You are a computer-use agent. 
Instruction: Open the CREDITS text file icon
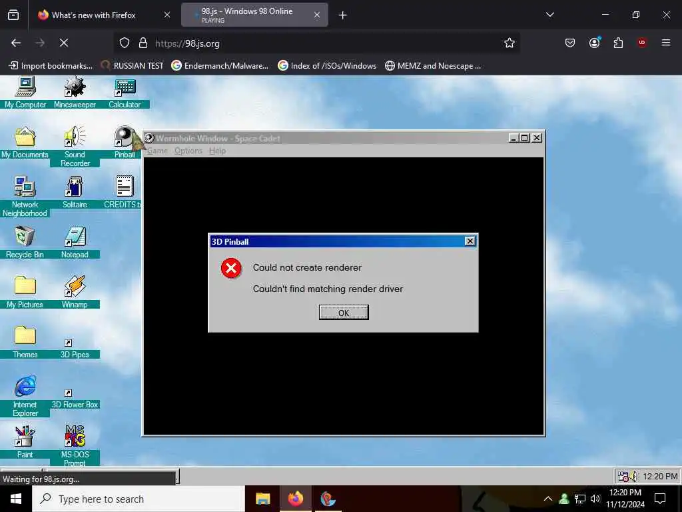click(x=124, y=192)
